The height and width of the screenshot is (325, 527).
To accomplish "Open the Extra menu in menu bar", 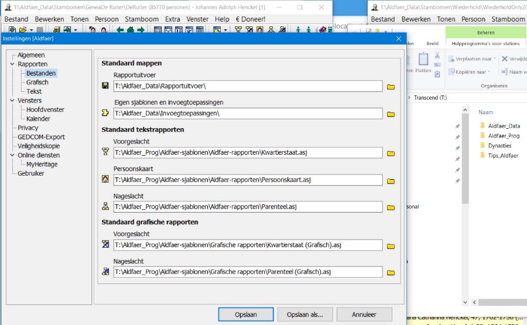I will point(172,19).
